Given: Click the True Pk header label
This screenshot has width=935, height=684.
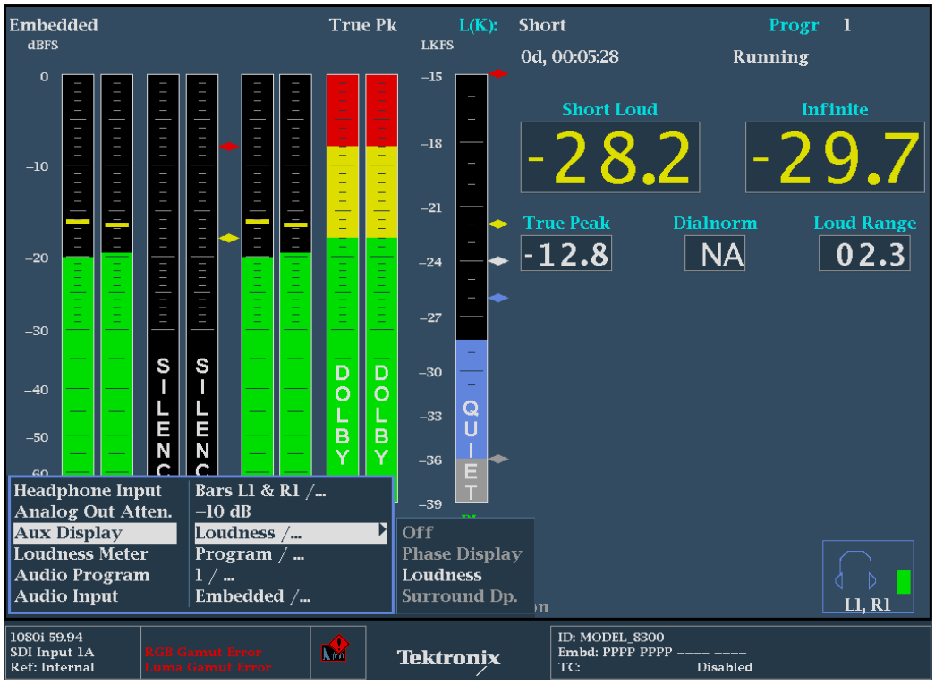Looking at the screenshot, I should 362,25.
